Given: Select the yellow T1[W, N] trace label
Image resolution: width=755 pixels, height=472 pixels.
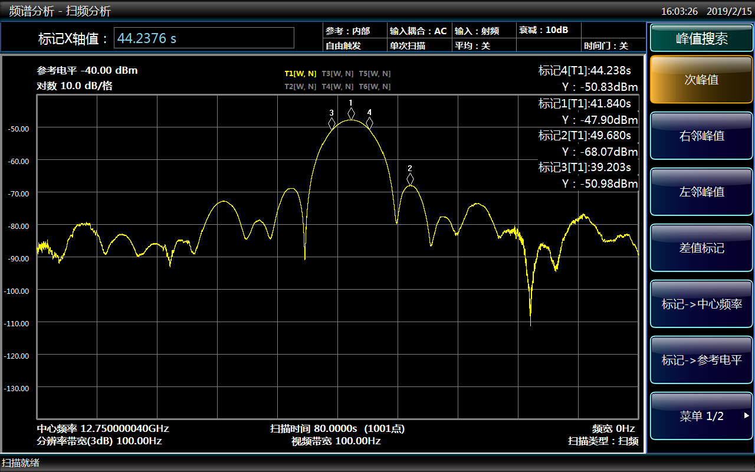Looking at the screenshot, I should tap(300, 74).
